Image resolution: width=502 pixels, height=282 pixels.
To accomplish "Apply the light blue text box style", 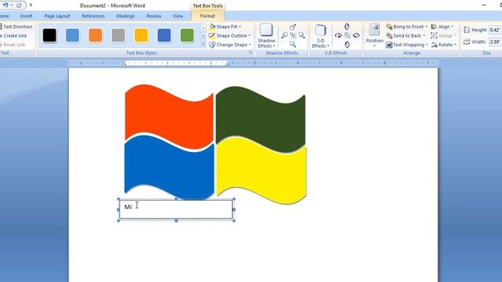I will pyautogui.click(x=72, y=35).
